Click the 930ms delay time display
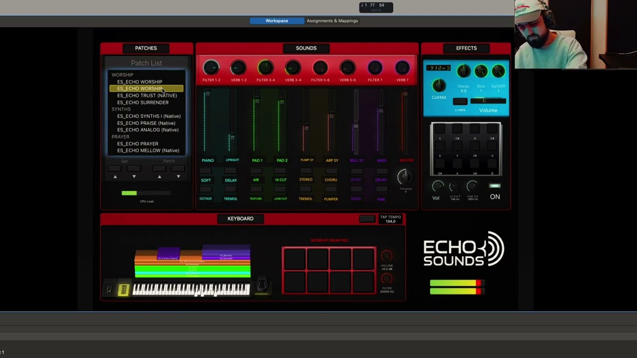The image size is (637, 358). click(x=438, y=68)
